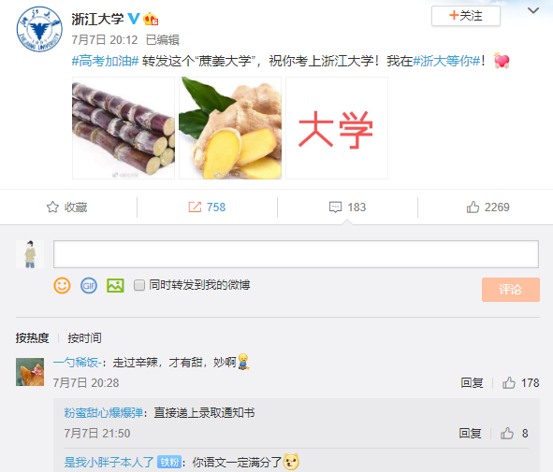The width and height of the screenshot is (553, 472).
Task: Open the #高考加油# hashtag link
Action: 105,61
